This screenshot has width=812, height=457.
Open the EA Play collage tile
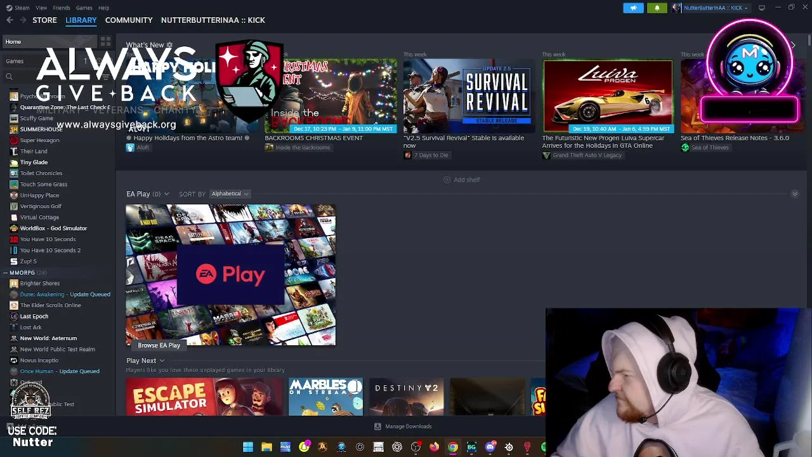pyautogui.click(x=231, y=275)
